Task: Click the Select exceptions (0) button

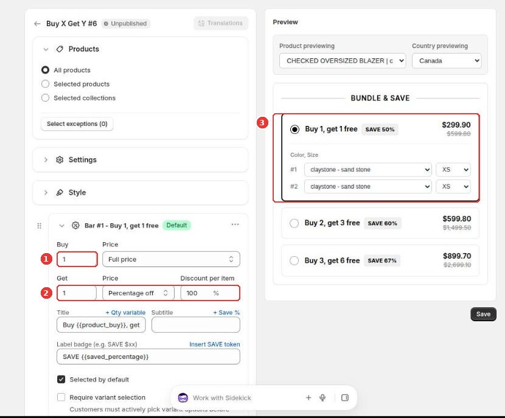Action: click(x=77, y=124)
